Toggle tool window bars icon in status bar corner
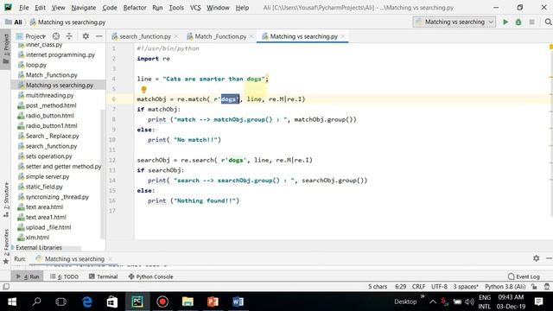 tap(6, 287)
